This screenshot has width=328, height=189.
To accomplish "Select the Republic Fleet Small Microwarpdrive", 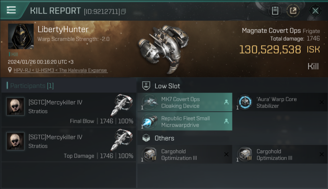I will tap(185, 121).
